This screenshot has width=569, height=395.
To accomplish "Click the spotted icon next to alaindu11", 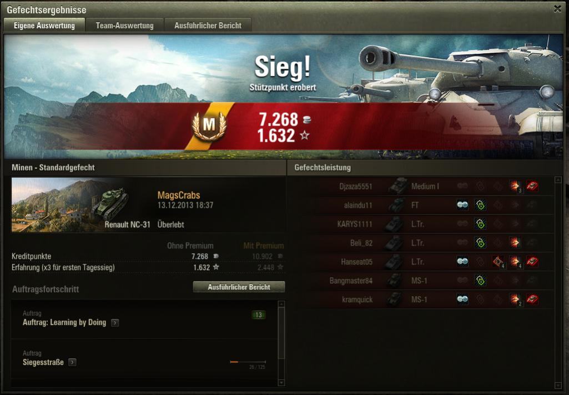I will tap(462, 205).
